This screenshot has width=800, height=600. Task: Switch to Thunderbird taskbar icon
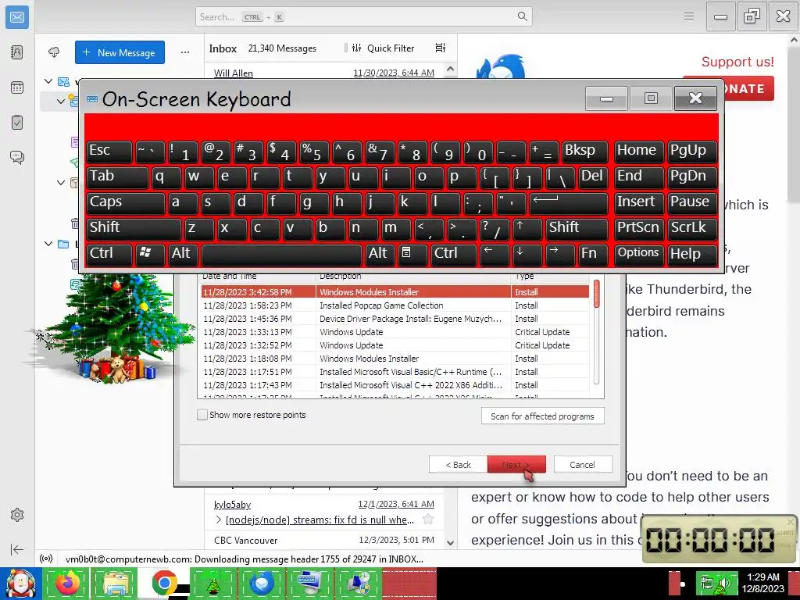(262, 584)
